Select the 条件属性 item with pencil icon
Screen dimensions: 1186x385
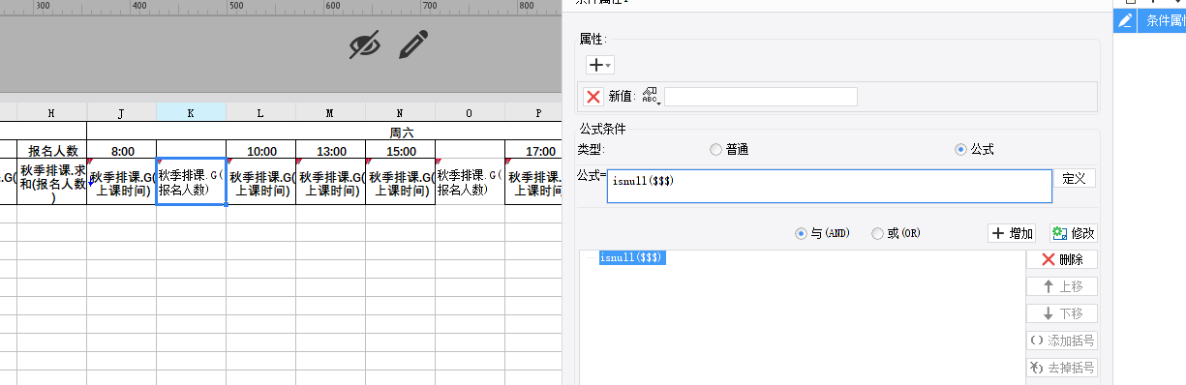(x=1150, y=20)
